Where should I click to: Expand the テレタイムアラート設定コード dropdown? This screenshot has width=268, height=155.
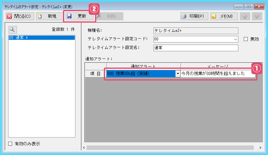pyautogui.click(x=235, y=39)
